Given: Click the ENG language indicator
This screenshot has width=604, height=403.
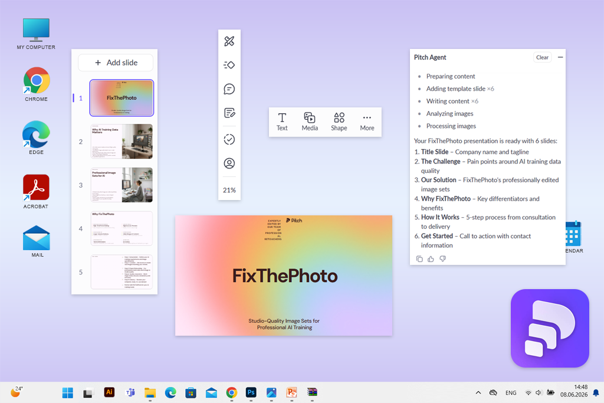Looking at the screenshot, I should pos(511,392).
